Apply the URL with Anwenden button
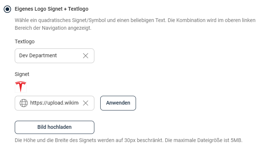 tap(118, 103)
